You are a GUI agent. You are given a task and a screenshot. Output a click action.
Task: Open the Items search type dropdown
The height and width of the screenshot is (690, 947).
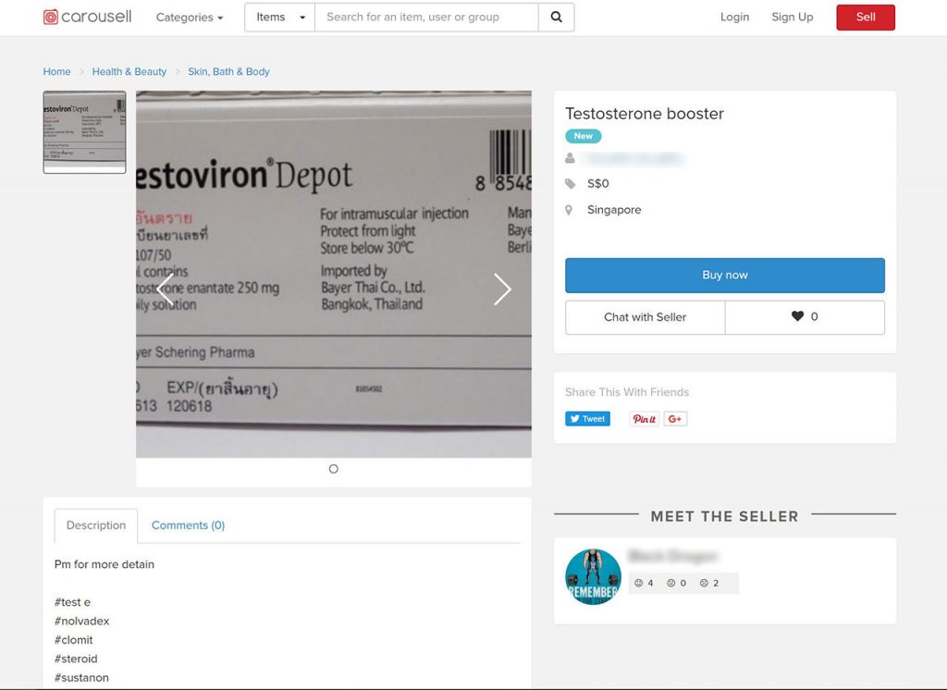(279, 17)
